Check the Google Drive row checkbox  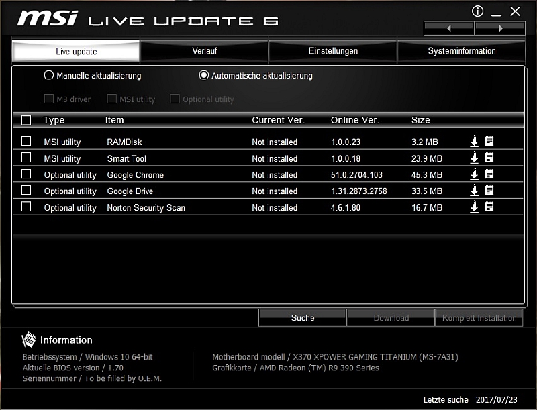pos(26,190)
